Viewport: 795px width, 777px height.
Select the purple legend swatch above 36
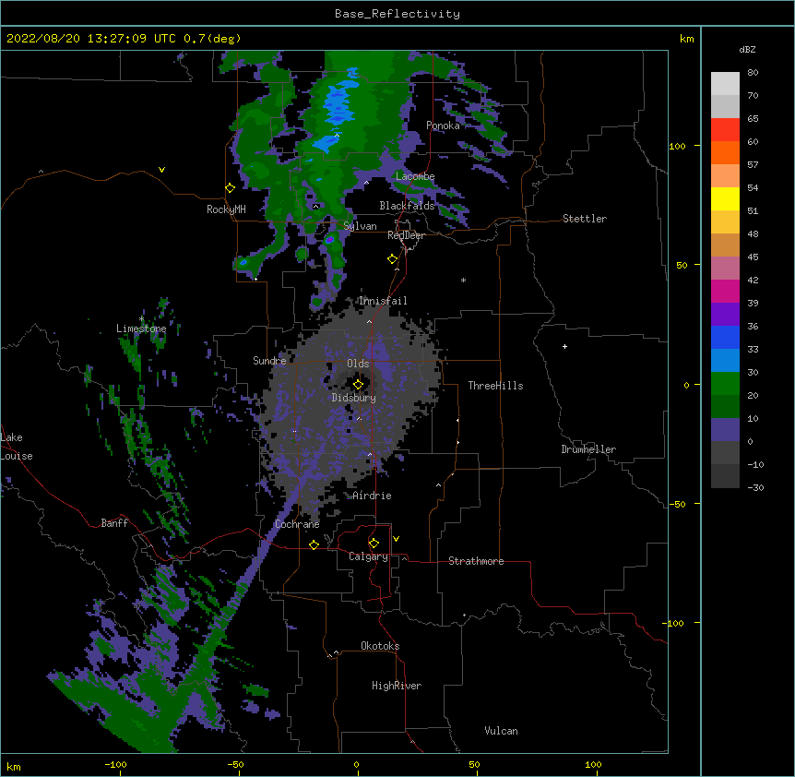725,314
